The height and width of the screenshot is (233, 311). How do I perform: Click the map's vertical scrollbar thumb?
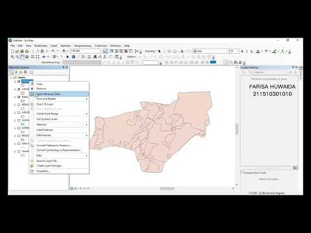[x=237, y=129]
